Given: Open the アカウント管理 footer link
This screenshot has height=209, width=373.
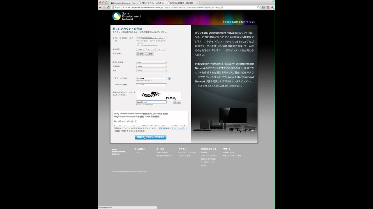Looking at the screenshot, I should pyautogui.click(x=184, y=156).
